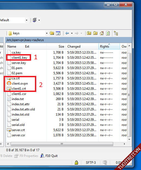Sort by the Size column header
Viewport: 141px width, 170px height.
coord(61,47)
